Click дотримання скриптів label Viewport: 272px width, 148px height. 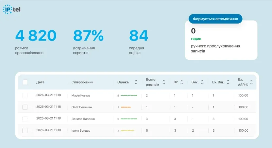[x=84, y=50]
